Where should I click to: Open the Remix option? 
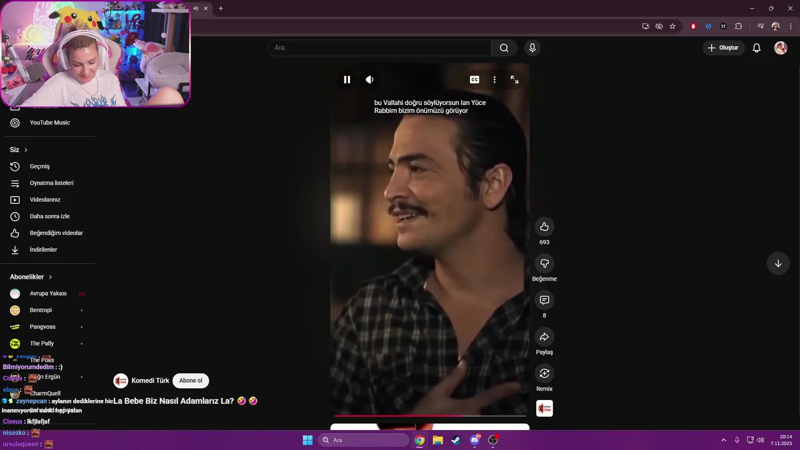(544, 374)
